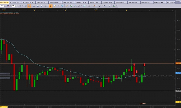Expand the chart type dropdown arrow
The image size is (181, 108).
tap(22, 6)
